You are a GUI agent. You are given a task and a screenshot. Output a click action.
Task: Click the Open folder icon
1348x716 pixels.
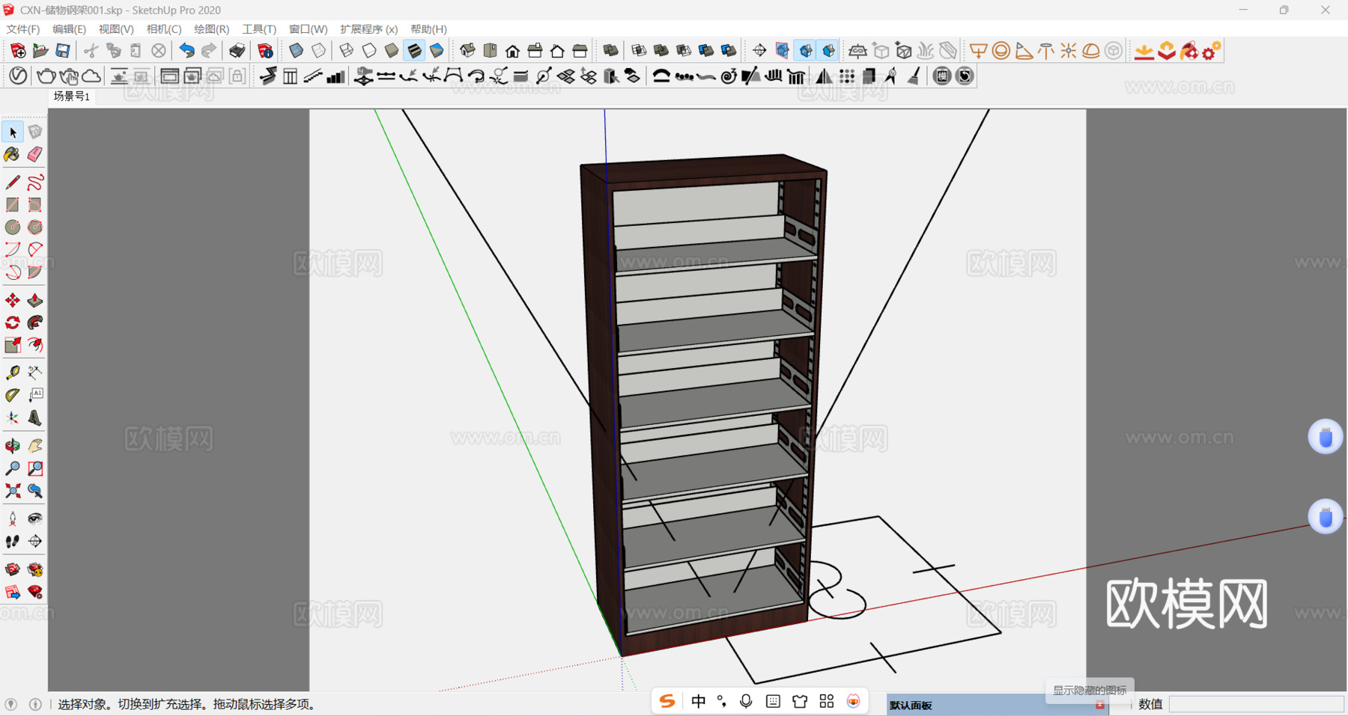point(40,51)
